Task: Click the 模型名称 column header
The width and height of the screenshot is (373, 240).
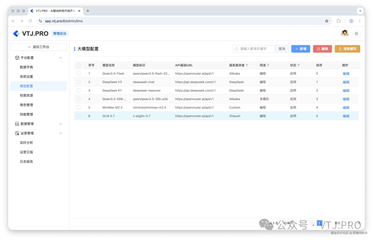Action: (x=108, y=65)
